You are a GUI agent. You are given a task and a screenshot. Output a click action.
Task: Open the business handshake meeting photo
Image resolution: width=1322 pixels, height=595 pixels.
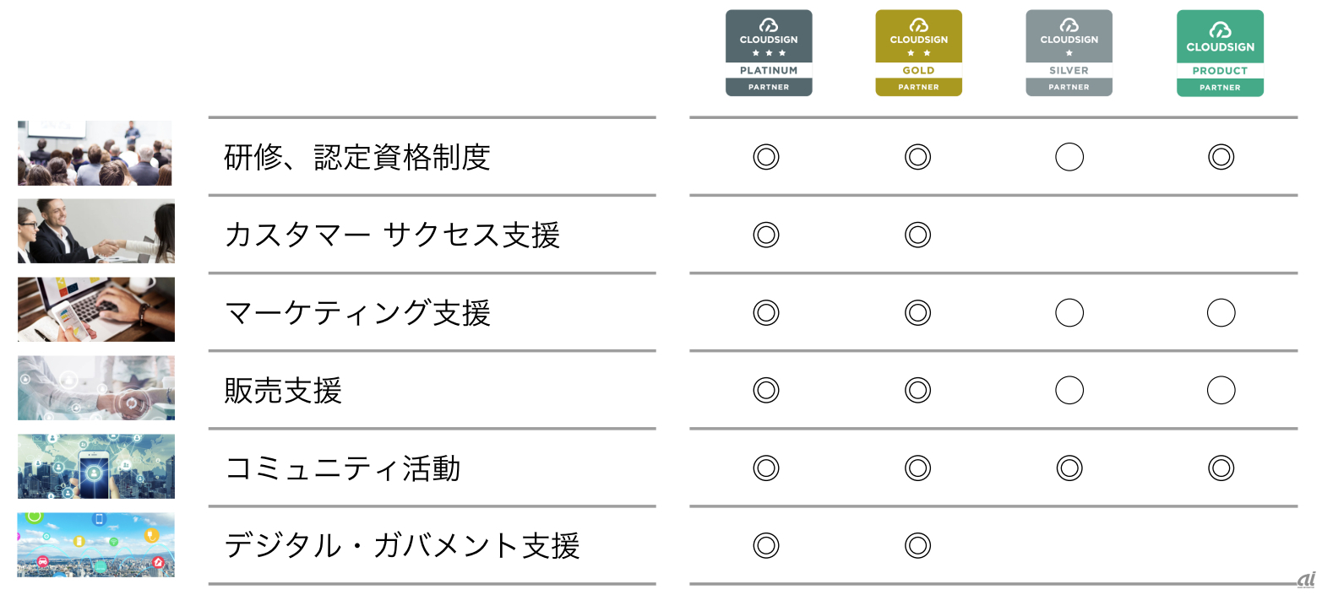coord(95,231)
